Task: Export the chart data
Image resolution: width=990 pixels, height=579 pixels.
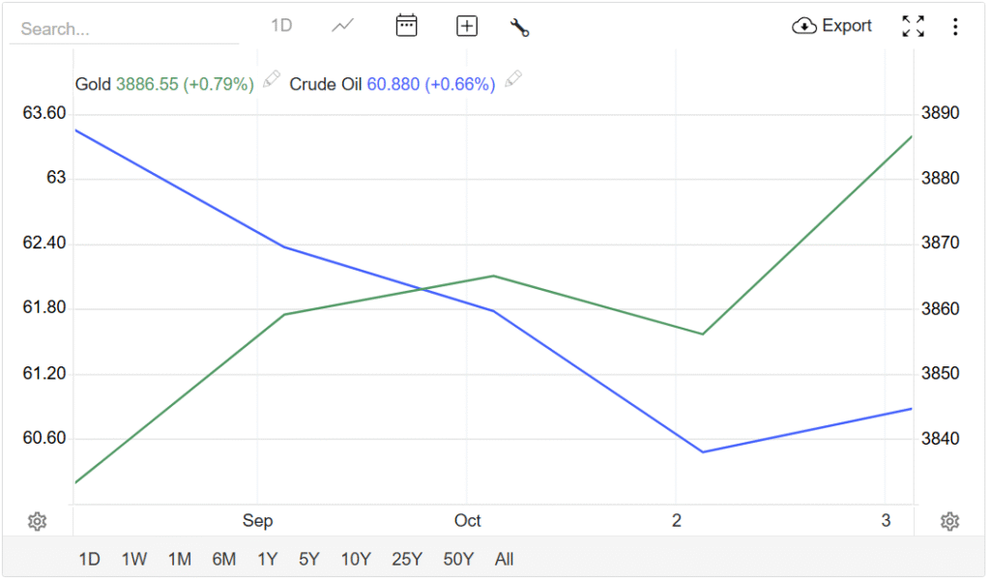Action: tap(832, 26)
